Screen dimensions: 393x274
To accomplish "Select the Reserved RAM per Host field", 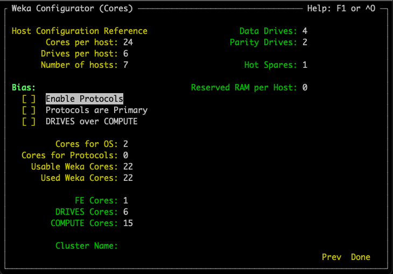I will click(x=305, y=88).
